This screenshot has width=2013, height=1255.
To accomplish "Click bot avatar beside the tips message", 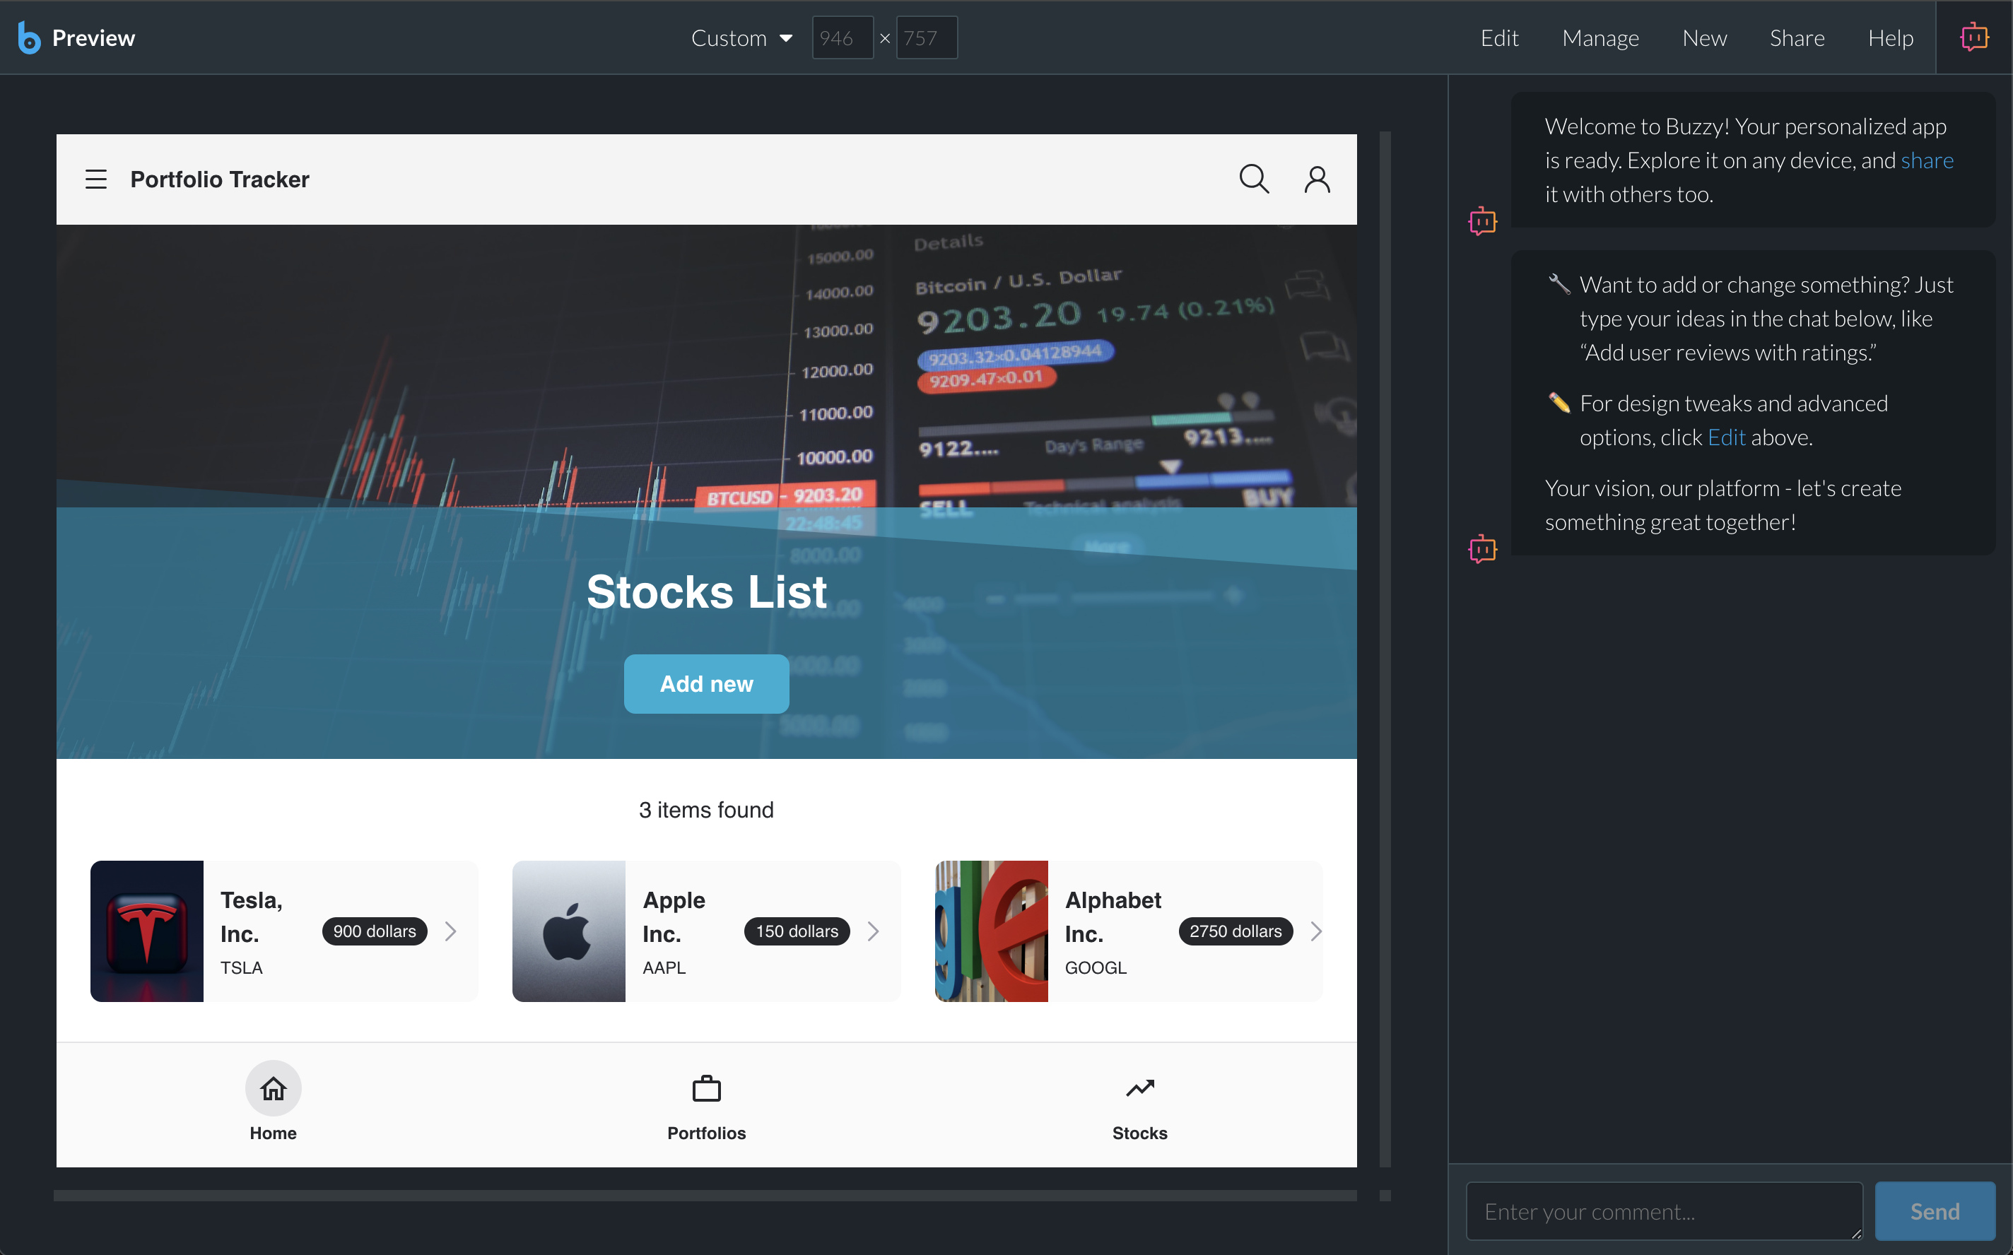I will 1483,548.
